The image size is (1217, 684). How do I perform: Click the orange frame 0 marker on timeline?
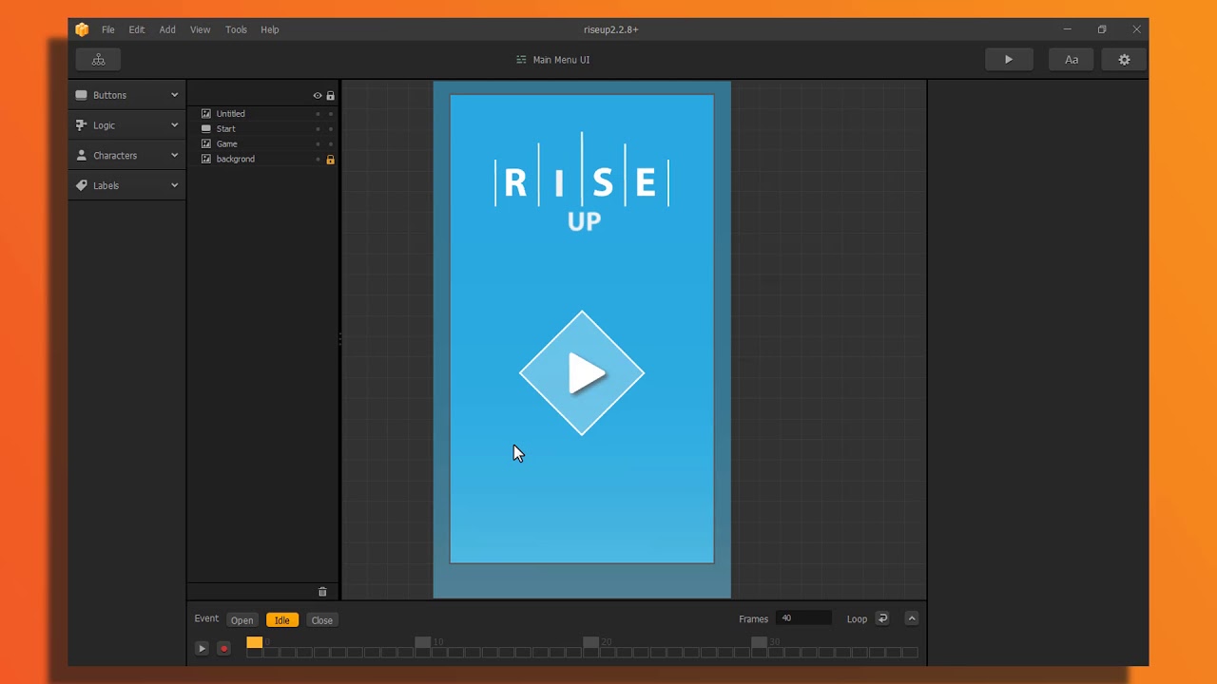pyautogui.click(x=254, y=643)
